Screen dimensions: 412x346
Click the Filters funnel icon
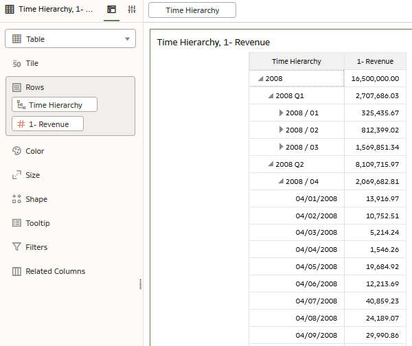(x=17, y=247)
